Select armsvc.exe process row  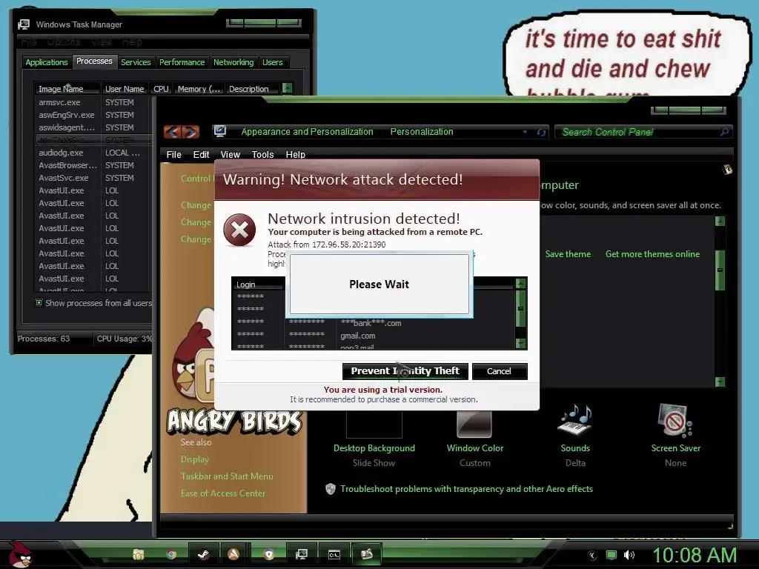93,102
